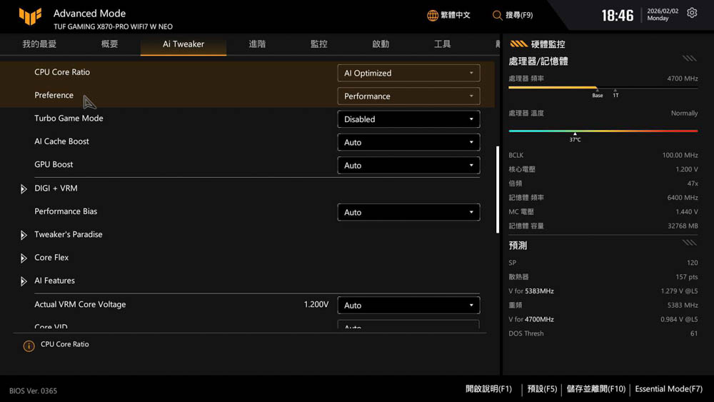Open search via magnifier icon
Viewport: 714px width, 402px height.
click(x=497, y=15)
